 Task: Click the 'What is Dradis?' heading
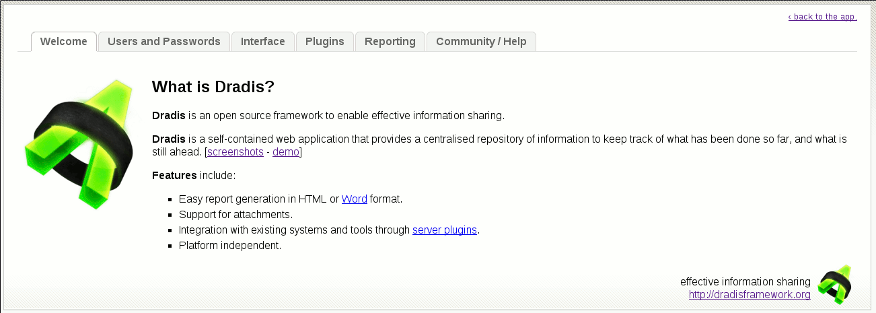pos(213,87)
